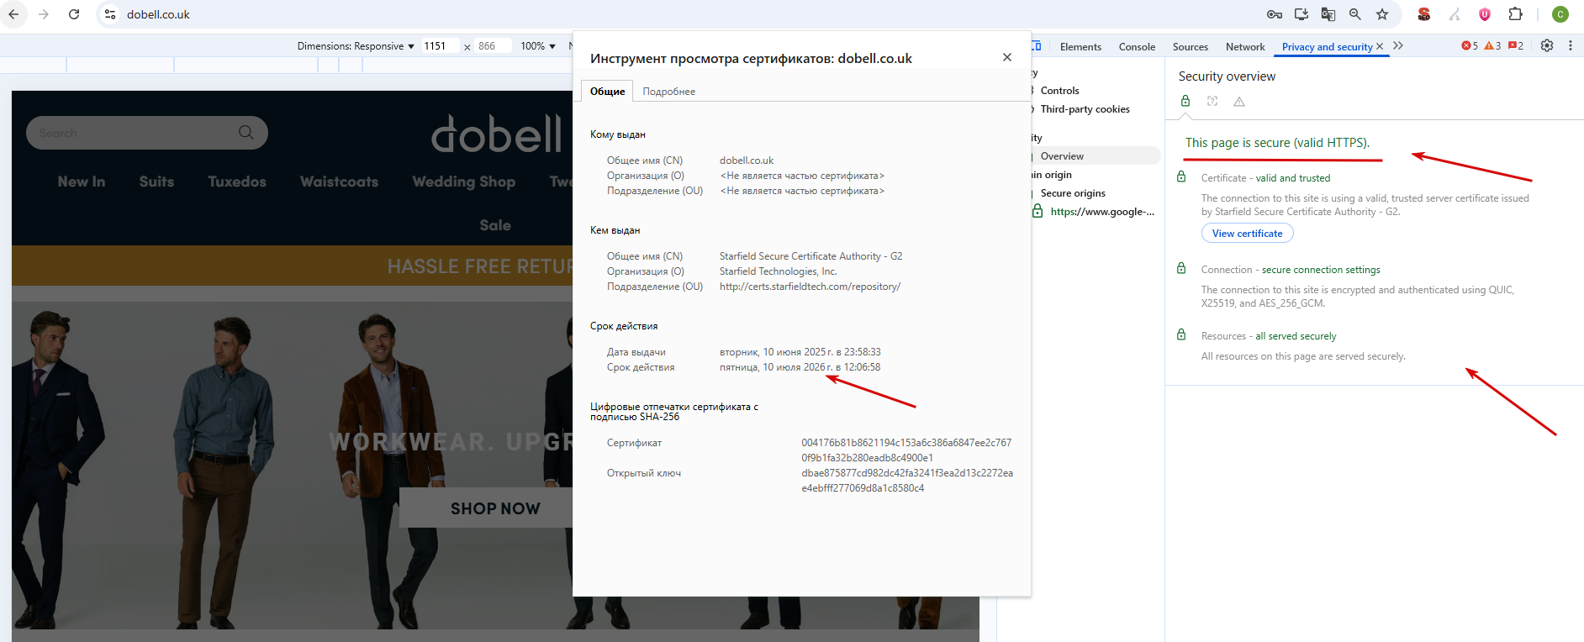Image resolution: width=1584 pixels, height=642 pixels.
Task: Select the green lock secure-state icon
Action: point(1185,101)
